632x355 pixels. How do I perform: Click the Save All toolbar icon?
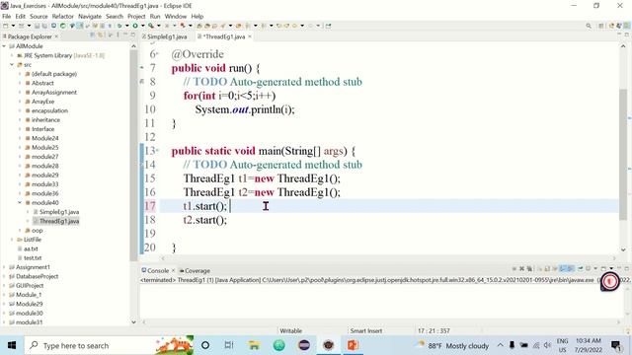[x=44, y=26]
